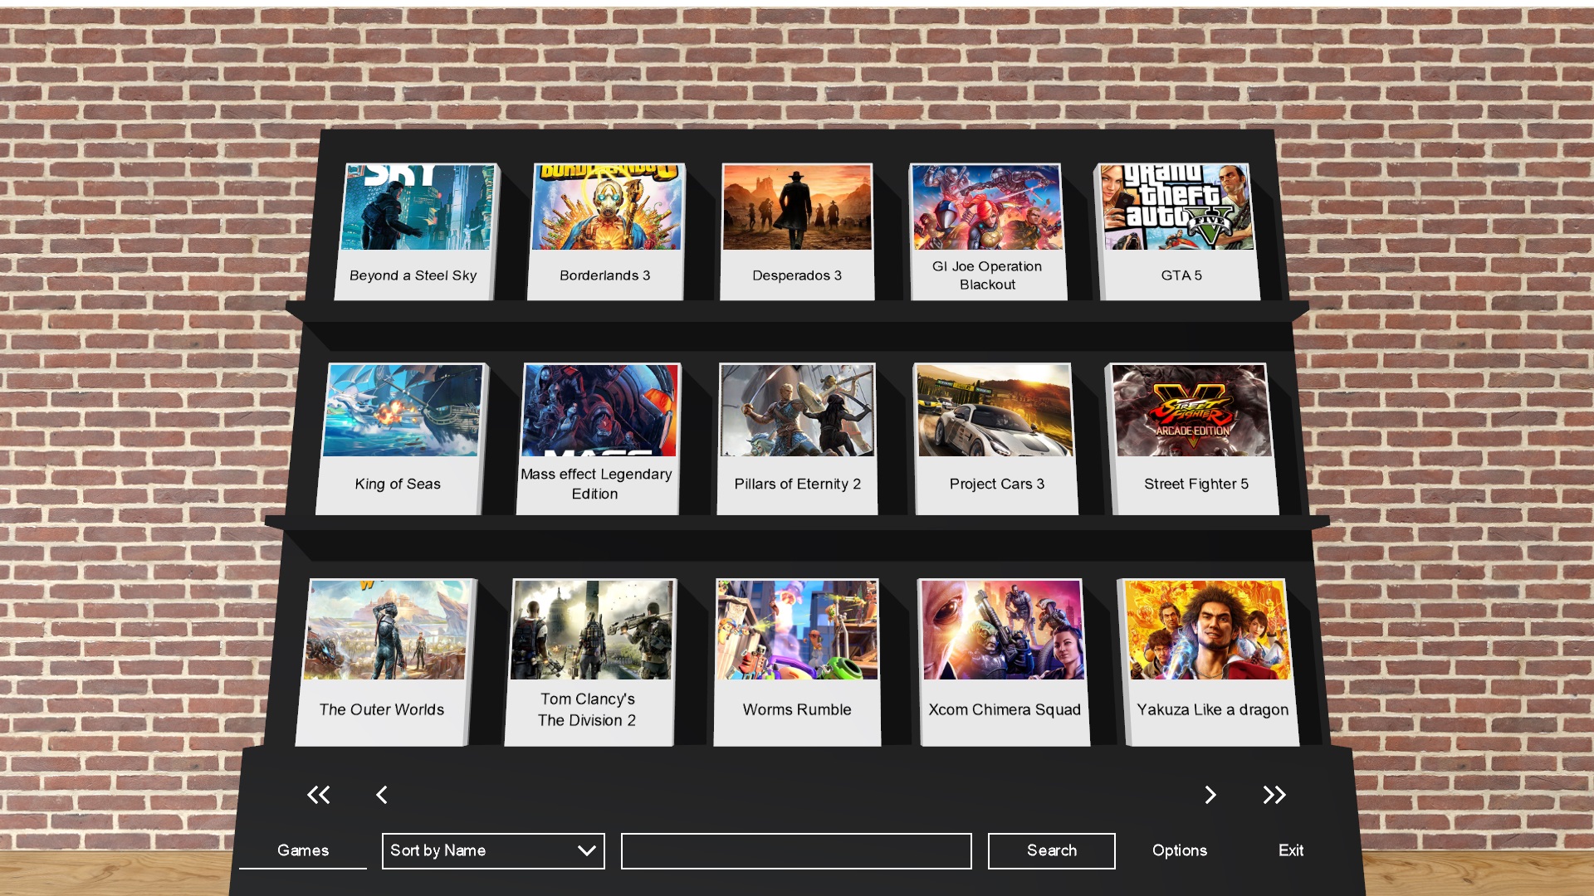Select Pillars of Eternity 2 cover art
Image resolution: width=1594 pixels, height=896 pixels.
[797, 410]
